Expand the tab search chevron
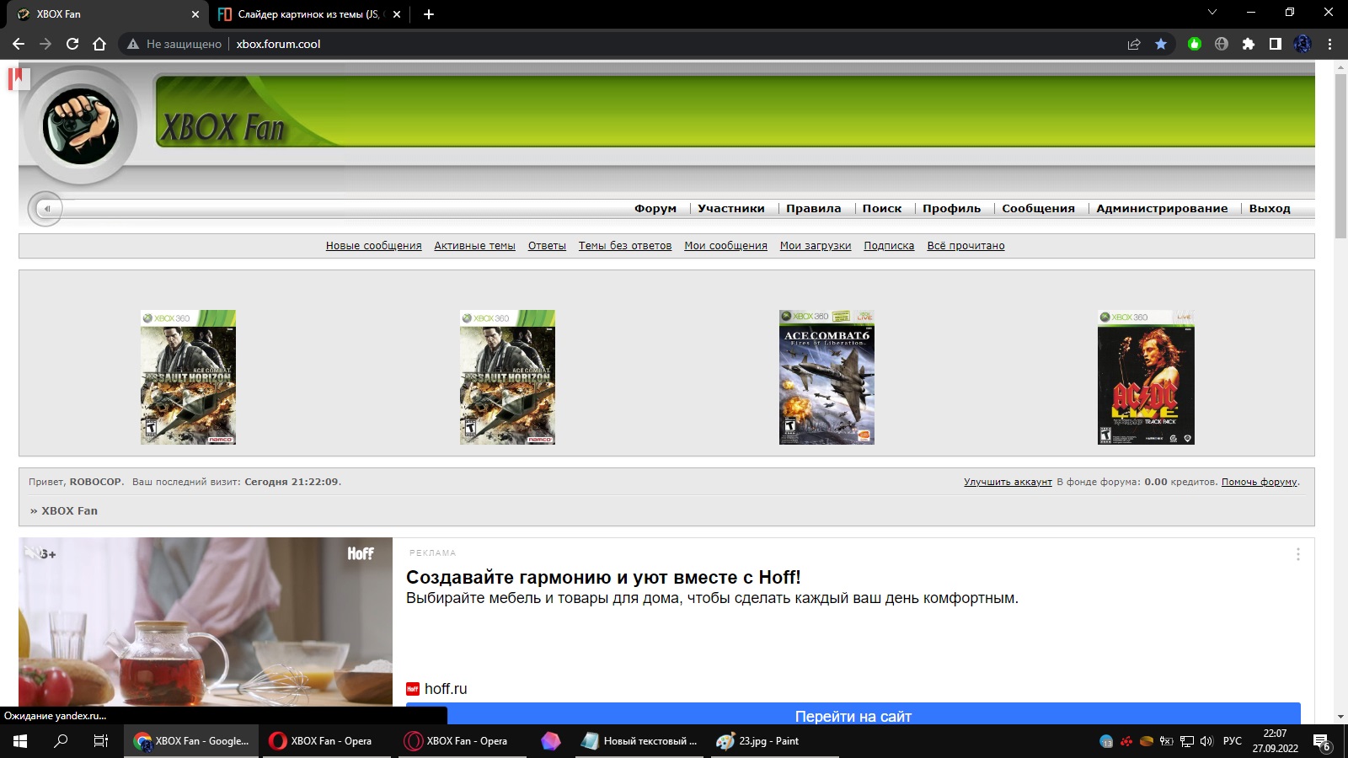Viewport: 1348px width, 758px height. coord(1212,13)
